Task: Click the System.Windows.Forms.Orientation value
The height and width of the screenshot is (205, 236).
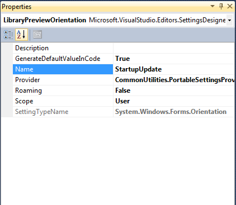Action: 171,112
